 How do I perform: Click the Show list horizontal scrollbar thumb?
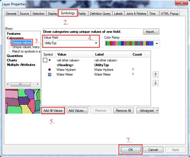point(20,84)
